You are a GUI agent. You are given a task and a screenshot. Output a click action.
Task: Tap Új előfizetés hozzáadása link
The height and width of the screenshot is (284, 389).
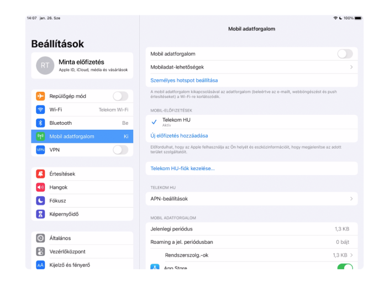click(x=179, y=135)
